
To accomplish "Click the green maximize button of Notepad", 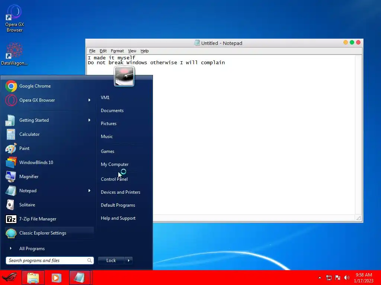I will (352, 42).
